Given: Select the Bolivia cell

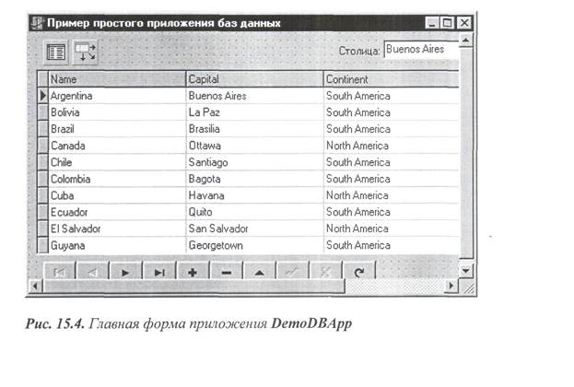Looking at the screenshot, I should pos(117,112).
